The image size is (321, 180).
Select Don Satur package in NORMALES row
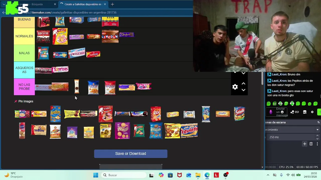[43, 36]
